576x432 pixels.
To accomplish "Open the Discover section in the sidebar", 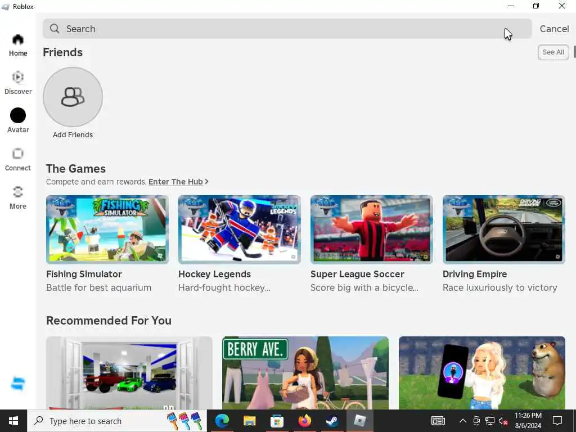I will tap(18, 83).
